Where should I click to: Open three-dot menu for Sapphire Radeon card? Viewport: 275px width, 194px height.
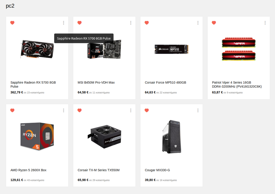(63, 23)
